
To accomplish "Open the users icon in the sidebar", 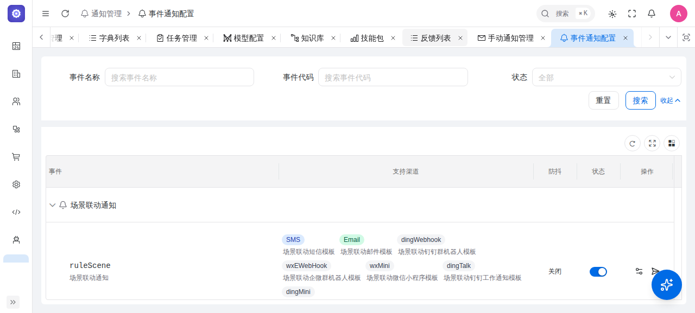I will 16,101.
